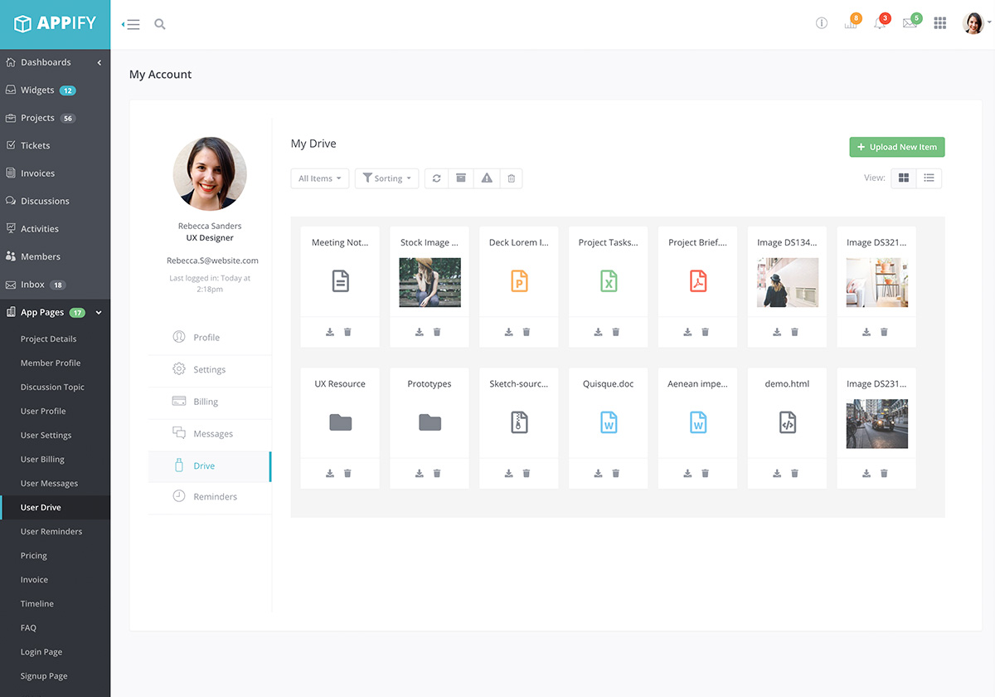Click the Upload New Item button
The width and height of the screenshot is (995, 697).
coord(896,147)
